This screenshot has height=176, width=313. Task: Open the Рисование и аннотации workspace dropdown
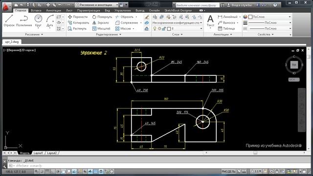(97, 5)
